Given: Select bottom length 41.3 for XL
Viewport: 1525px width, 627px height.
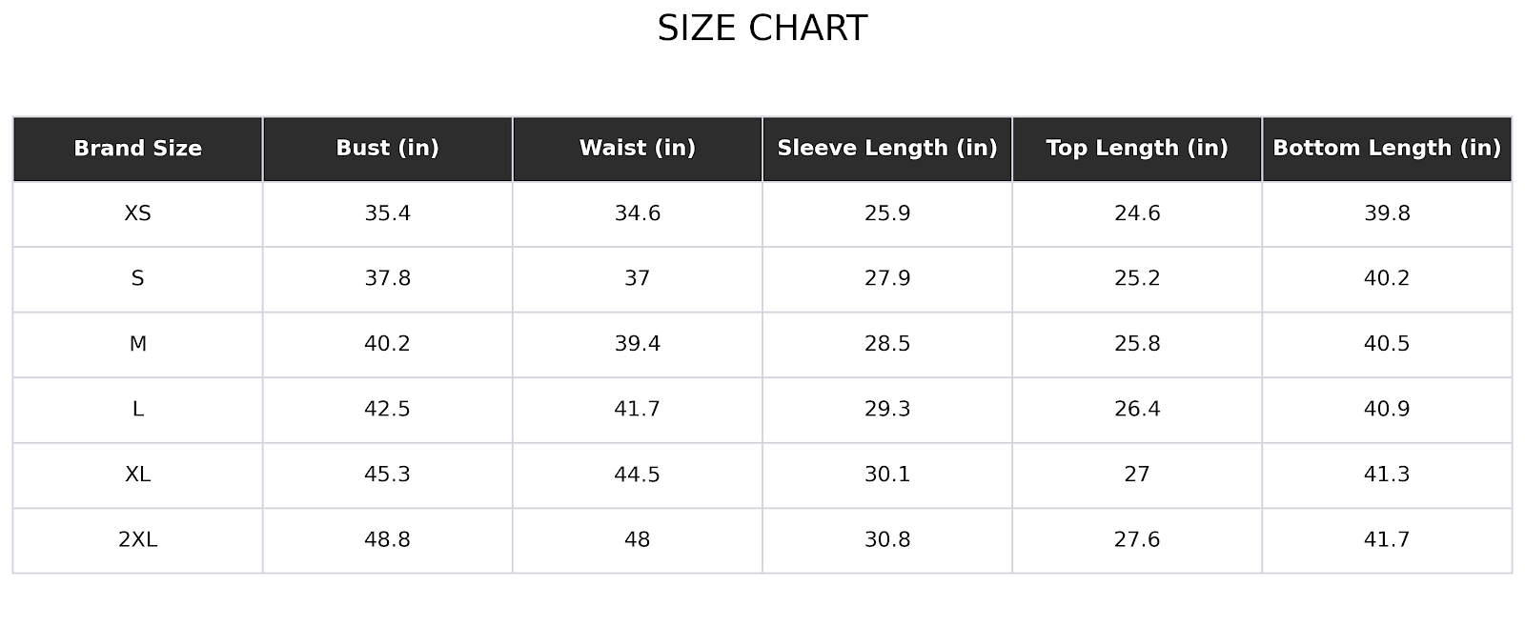Looking at the screenshot, I should click(1386, 475).
